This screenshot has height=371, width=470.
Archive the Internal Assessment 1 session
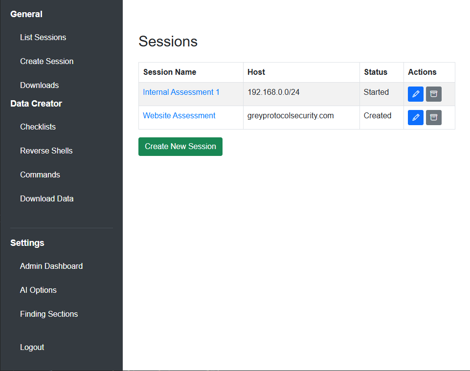[433, 94]
